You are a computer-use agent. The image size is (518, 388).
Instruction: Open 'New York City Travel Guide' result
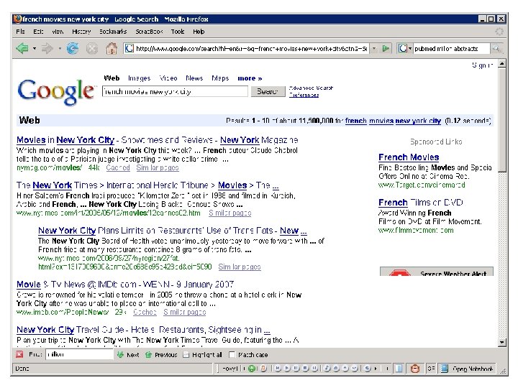[x=143, y=330]
